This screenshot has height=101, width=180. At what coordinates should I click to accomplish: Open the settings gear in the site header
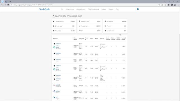point(138,9)
